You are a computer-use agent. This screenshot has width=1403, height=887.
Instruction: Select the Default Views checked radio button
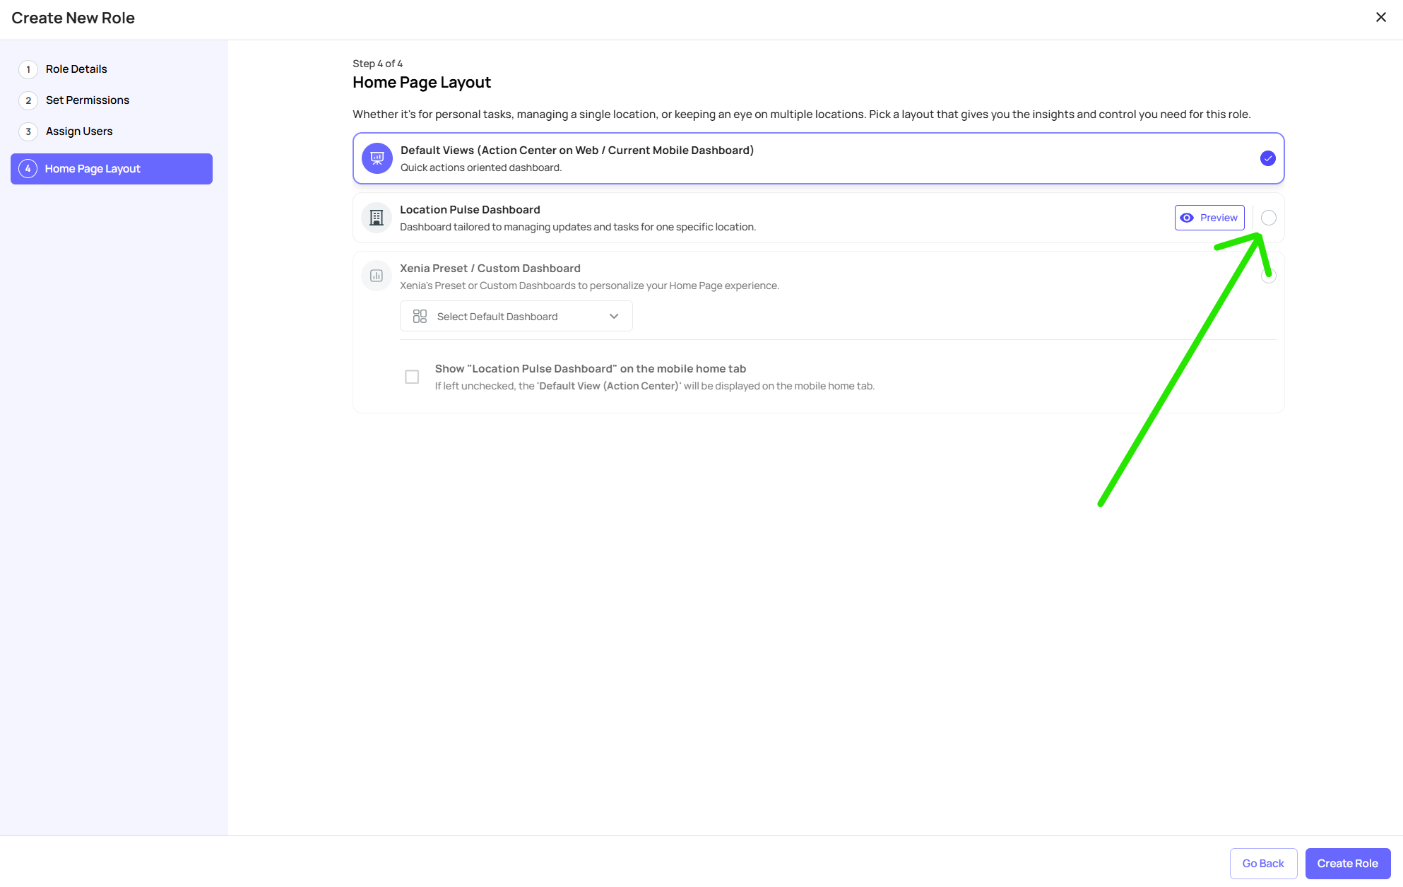click(x=1268, y=158)
